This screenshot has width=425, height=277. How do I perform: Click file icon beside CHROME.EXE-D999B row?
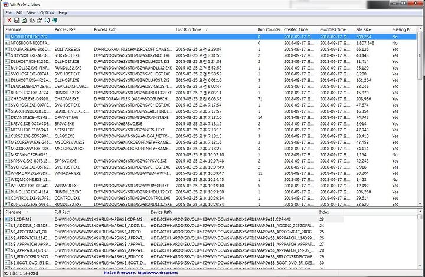click(x=8, y=99)
